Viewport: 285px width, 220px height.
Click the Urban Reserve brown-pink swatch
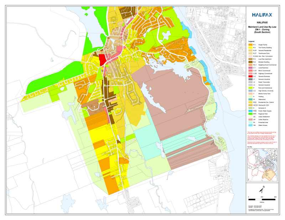tap(250, 119)
